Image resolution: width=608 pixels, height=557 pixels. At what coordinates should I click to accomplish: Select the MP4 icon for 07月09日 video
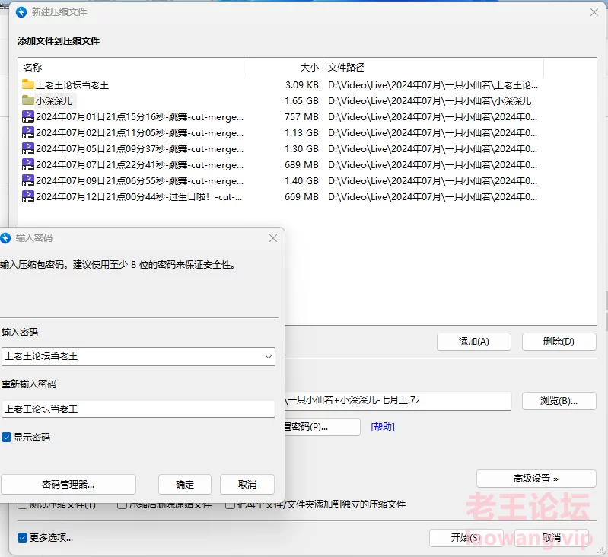coord(28,180)
